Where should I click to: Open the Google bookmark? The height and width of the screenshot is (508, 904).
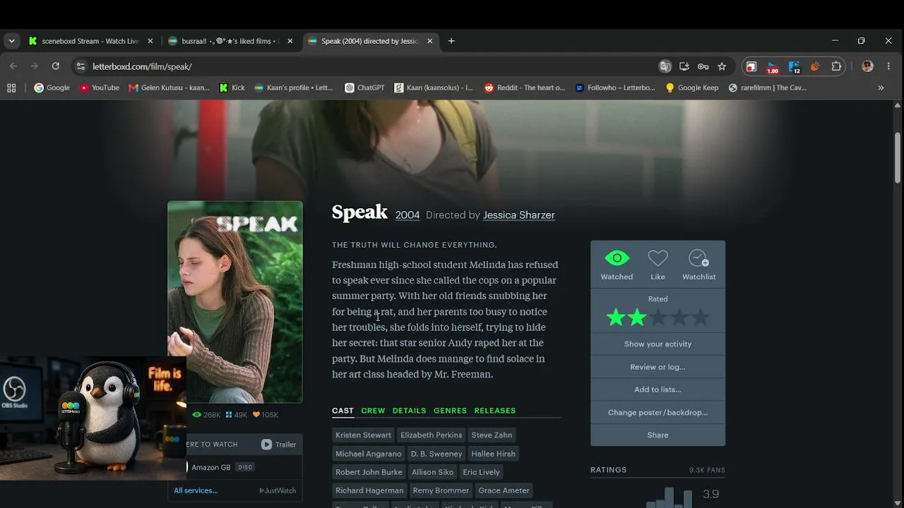pyautogui.click(x=52, y=88)
